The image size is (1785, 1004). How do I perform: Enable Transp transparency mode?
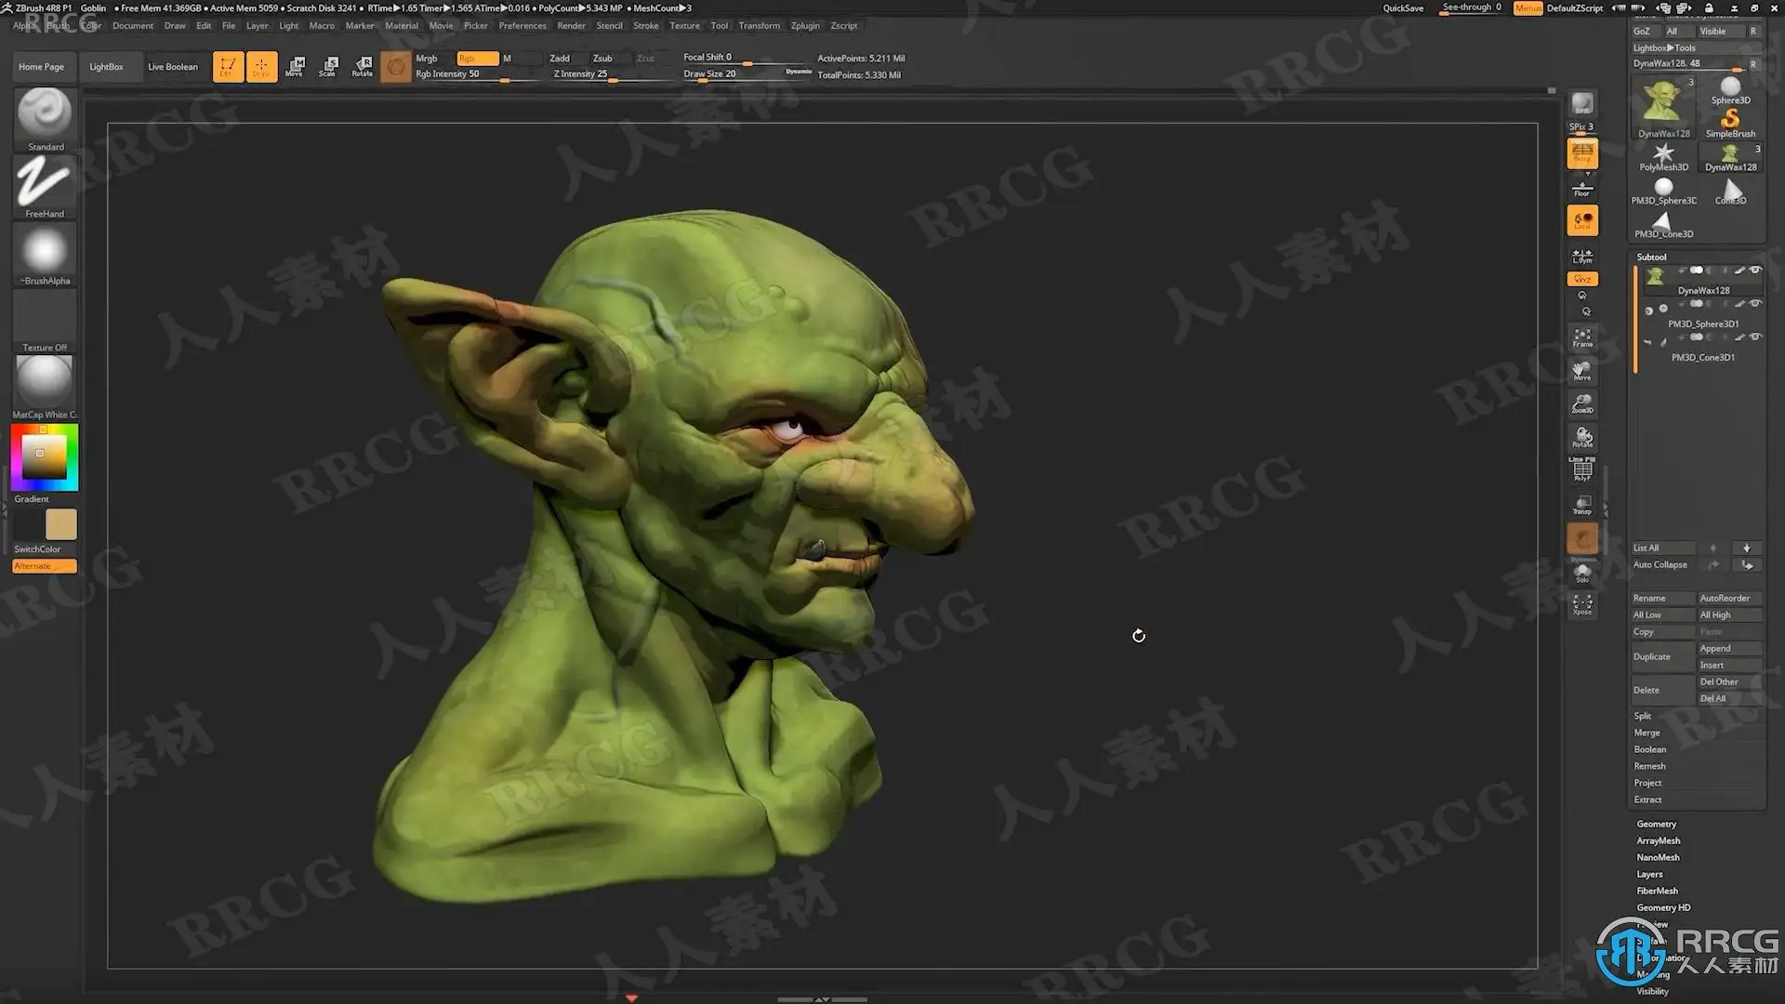1582,505
